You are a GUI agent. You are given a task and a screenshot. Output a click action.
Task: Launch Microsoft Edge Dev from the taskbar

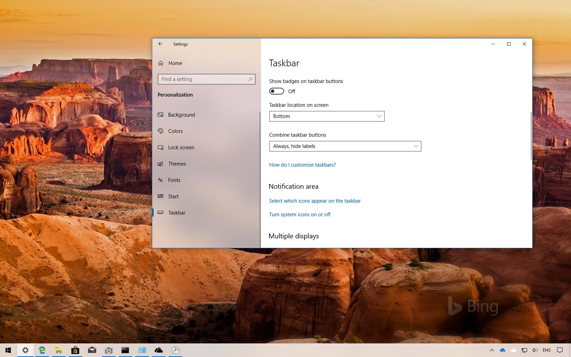42,350
